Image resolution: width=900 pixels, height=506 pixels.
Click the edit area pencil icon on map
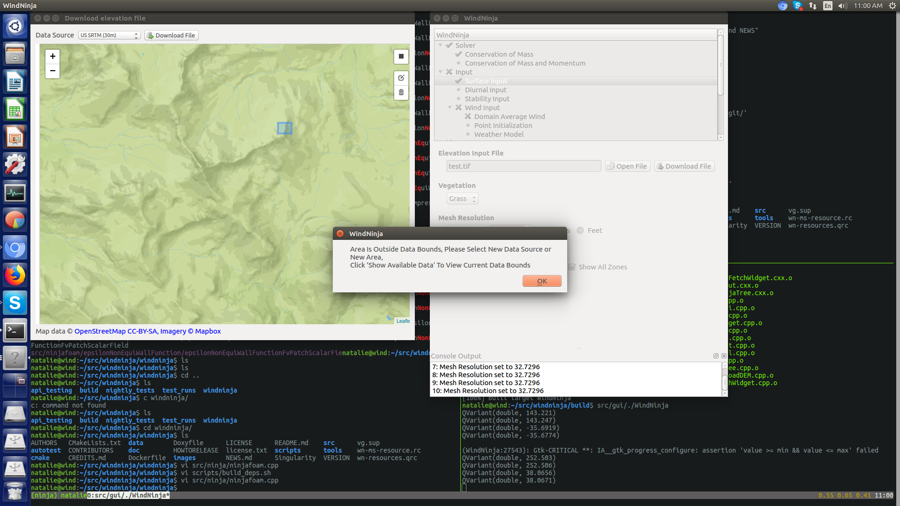(x=401, y=78)
